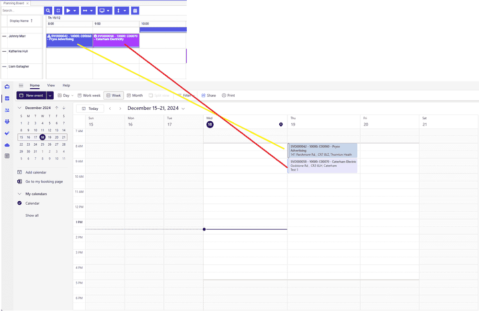479x311 pixels.
Task: Collapse the Johnny Marr resource row
Action: click(4, 36)
